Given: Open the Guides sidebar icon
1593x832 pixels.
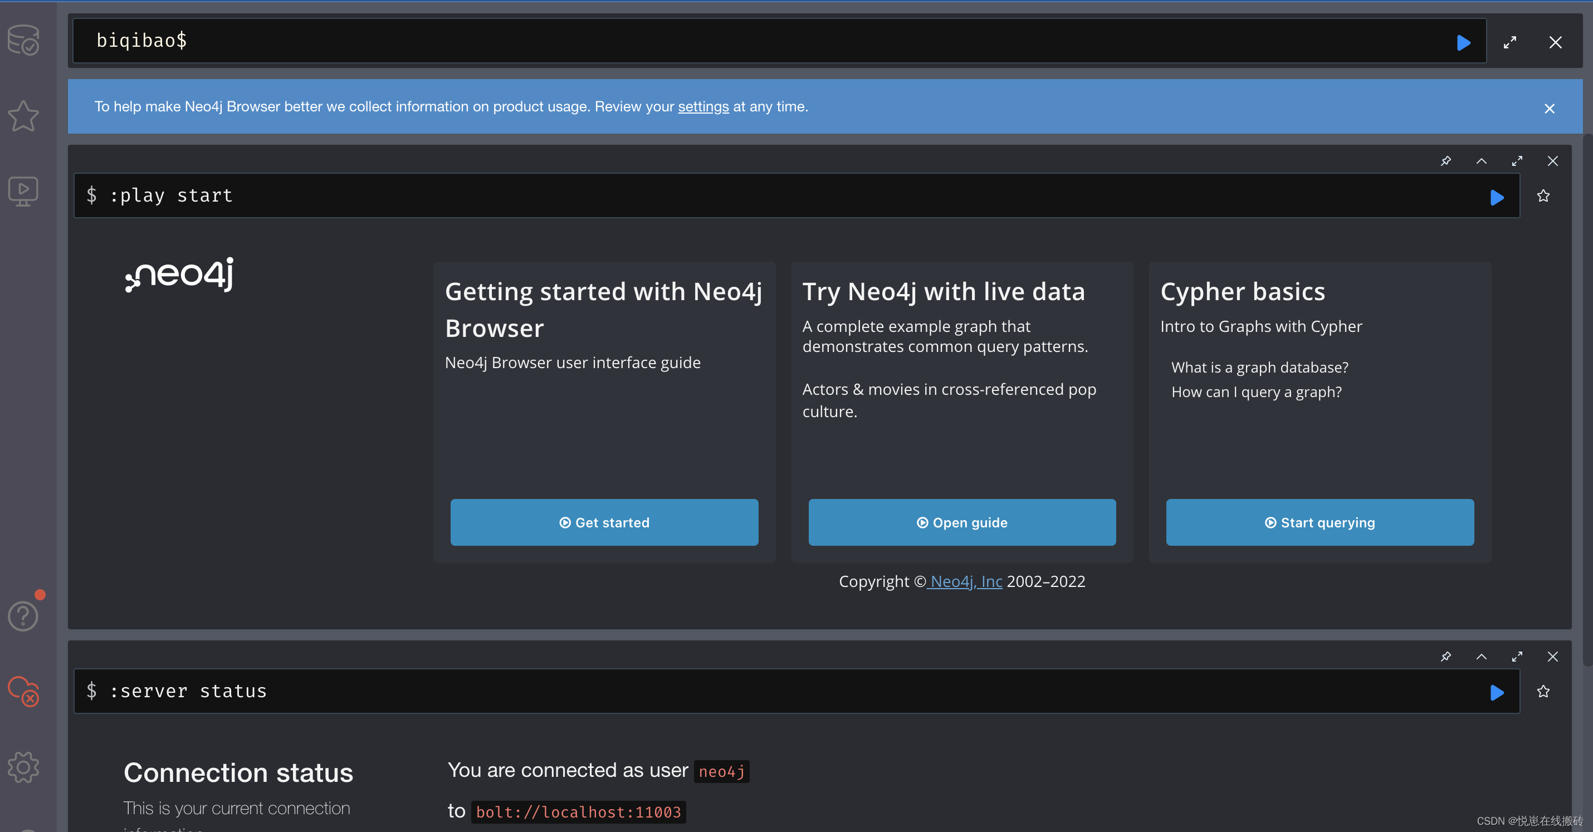Looking at the screenshot, I should tap(23, 191).
